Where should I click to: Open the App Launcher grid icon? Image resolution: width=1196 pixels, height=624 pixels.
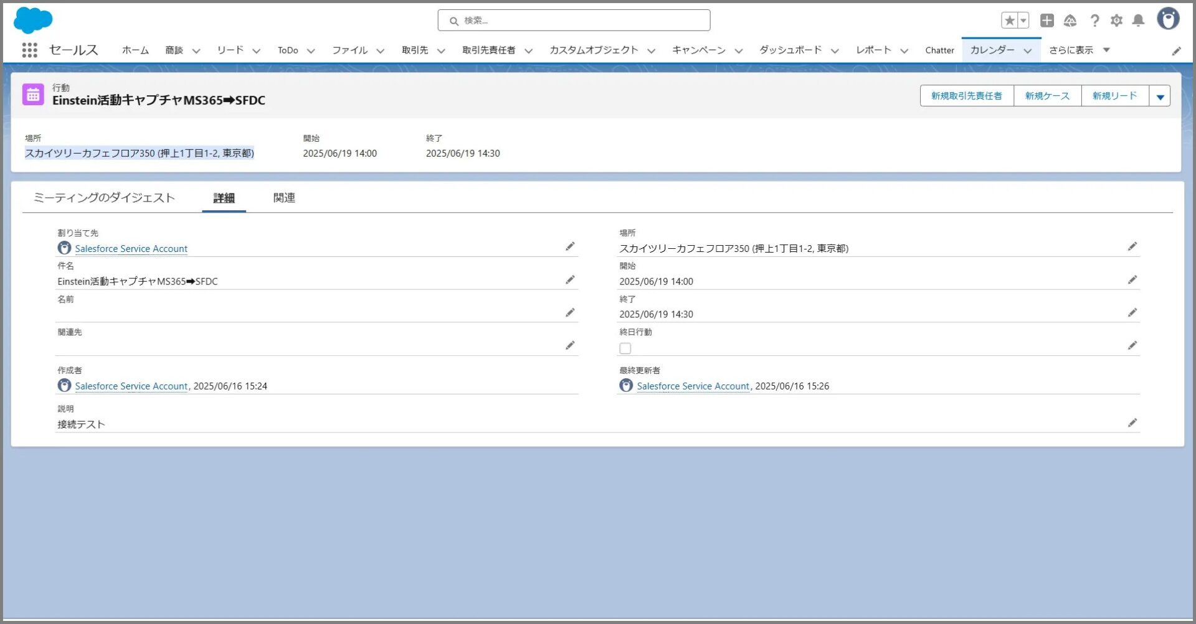point(29,50)
